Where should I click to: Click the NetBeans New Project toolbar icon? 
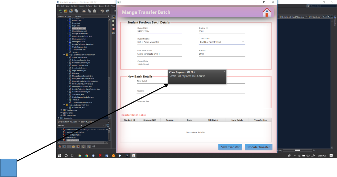66,11
